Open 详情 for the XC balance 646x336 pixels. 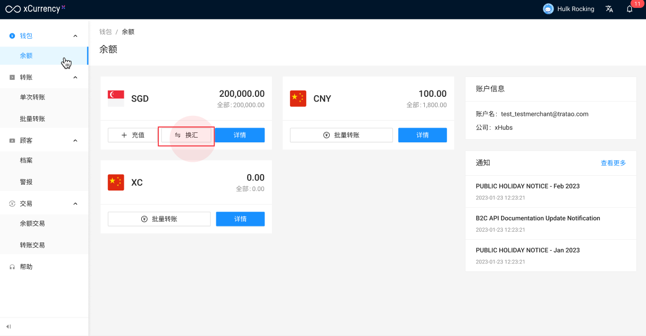(240, 219)
